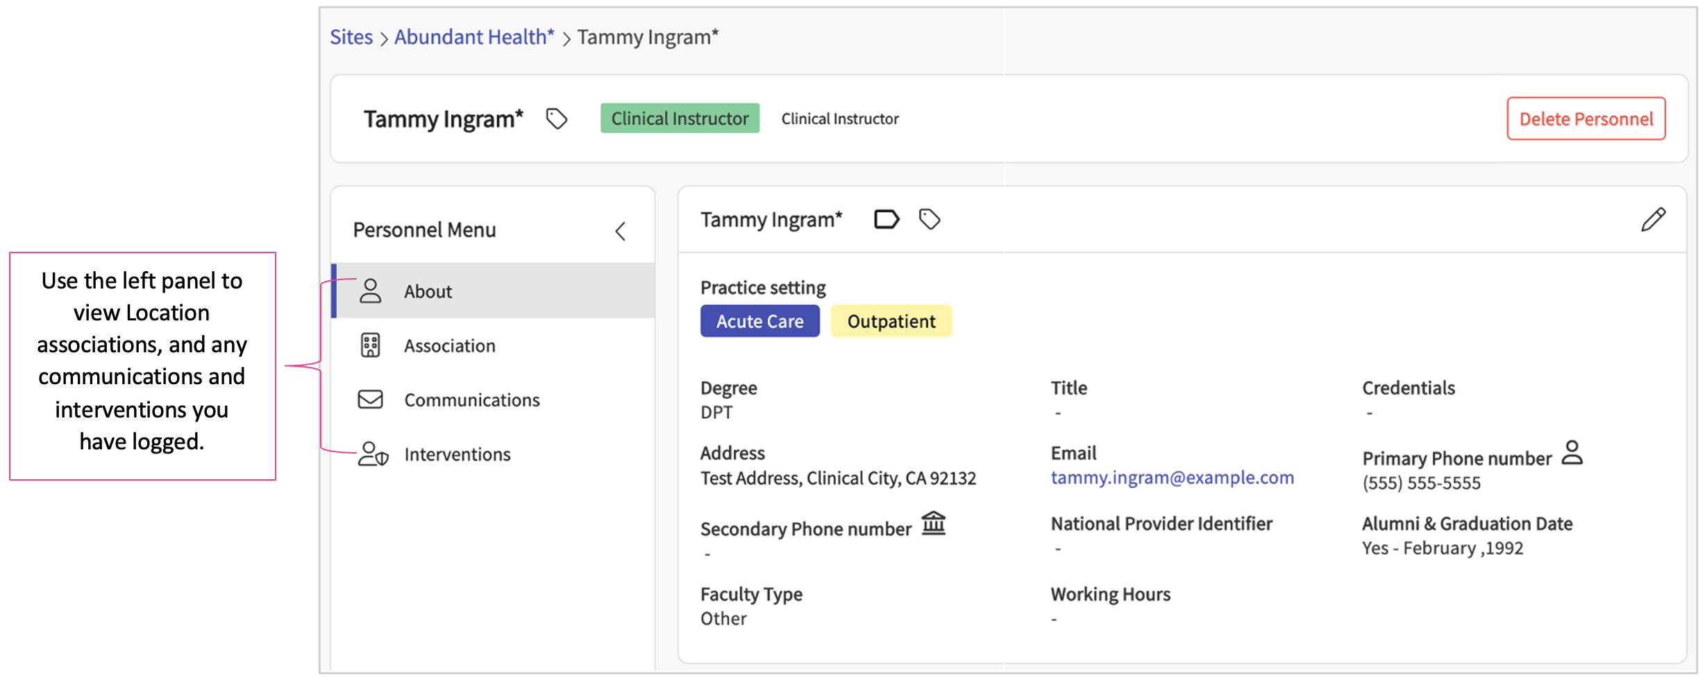Open the Association menu item
Viewport: 1705px width, 681px height.
[x=449, y=345]
